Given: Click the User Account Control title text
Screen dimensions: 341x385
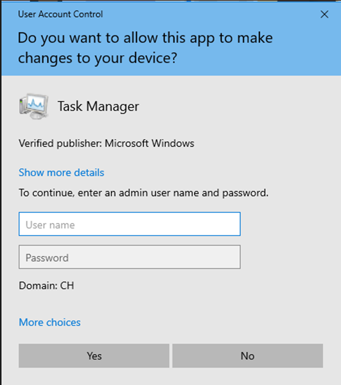Looking at the screenshot, I should (x=60, y=14).
